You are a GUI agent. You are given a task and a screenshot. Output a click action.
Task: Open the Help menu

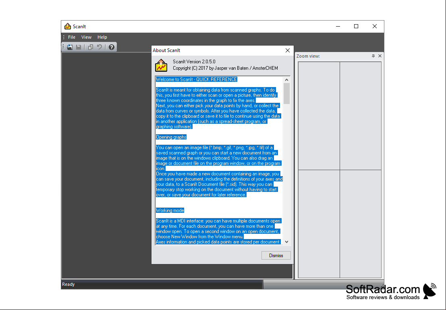102,37
